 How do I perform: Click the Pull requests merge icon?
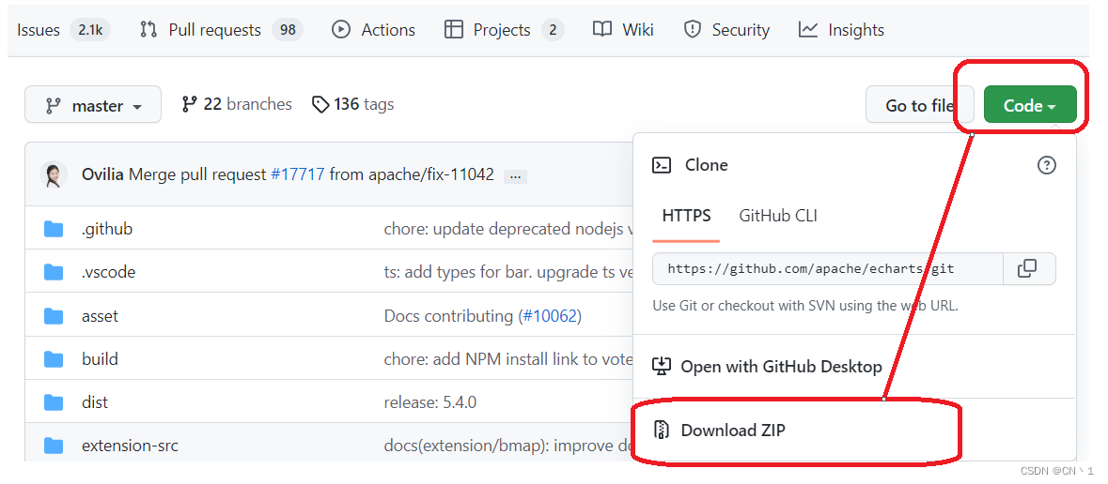pos(148,30)
